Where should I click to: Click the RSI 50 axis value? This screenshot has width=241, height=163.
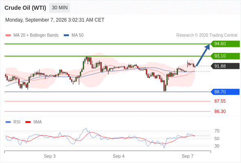click(217, 139)
